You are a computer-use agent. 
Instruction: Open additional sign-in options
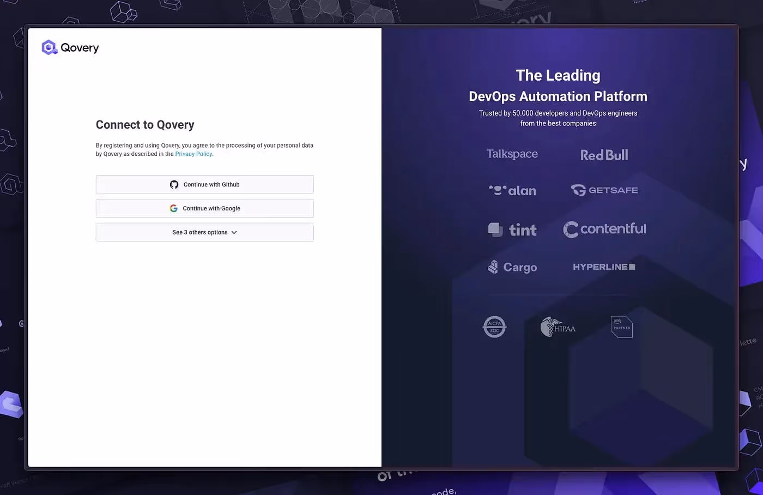point(204,232)
